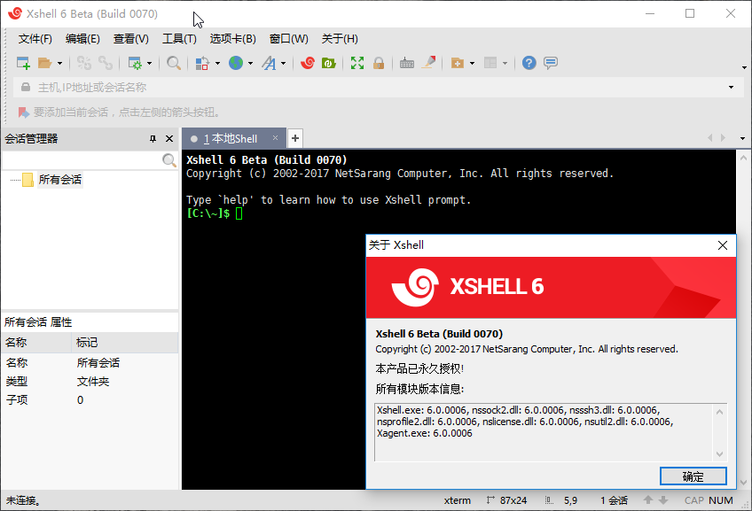Expand the layout panes dropdown arrow
Image resolution: width=752 pixels, height=511 pixels.
505,63
